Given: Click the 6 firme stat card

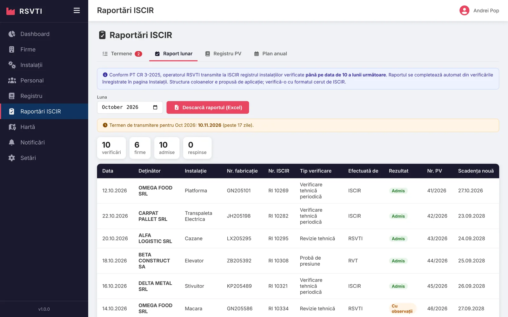Looking at the screenshot, I should [140, 148].
